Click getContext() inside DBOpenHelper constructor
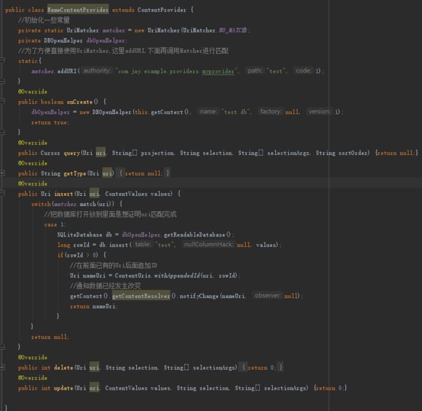 pos(169,112)
